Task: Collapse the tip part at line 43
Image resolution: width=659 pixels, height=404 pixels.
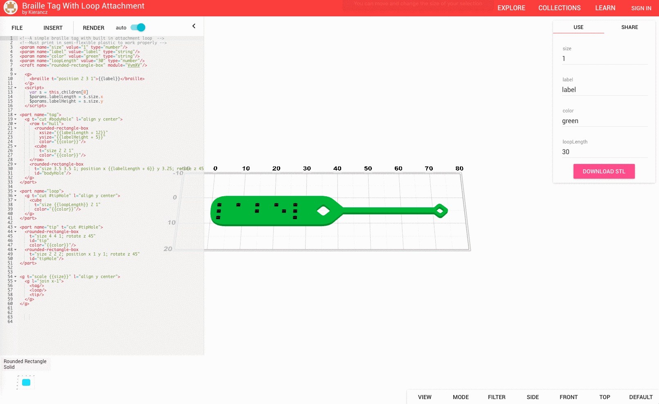Action: coord(16,227)
